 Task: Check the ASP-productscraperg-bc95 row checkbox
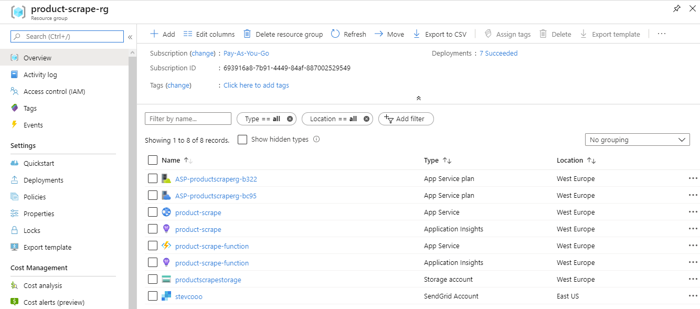[x=153, y=195]
